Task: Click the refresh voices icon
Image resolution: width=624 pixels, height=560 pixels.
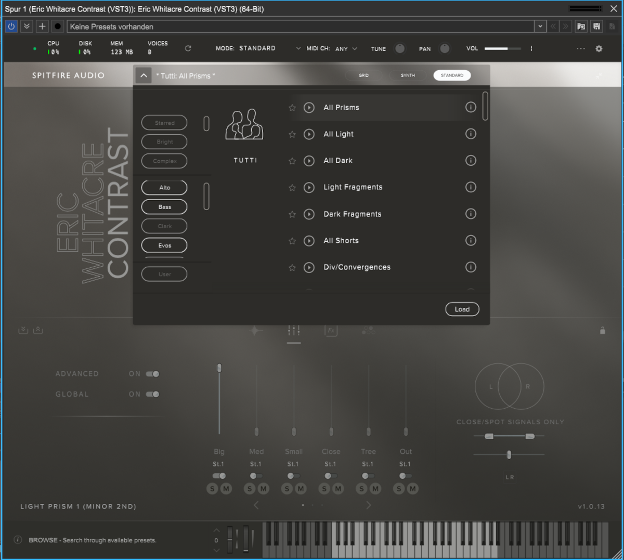Action: pos(188,48)
